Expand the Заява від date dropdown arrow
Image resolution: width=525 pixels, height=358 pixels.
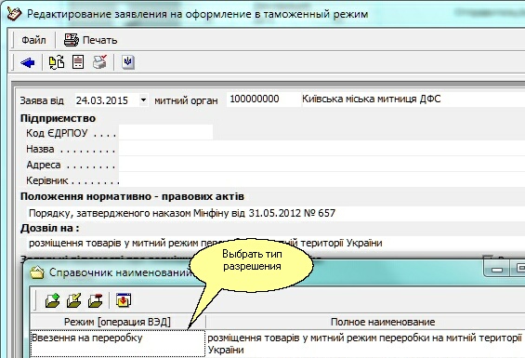[x=143, y=99]
